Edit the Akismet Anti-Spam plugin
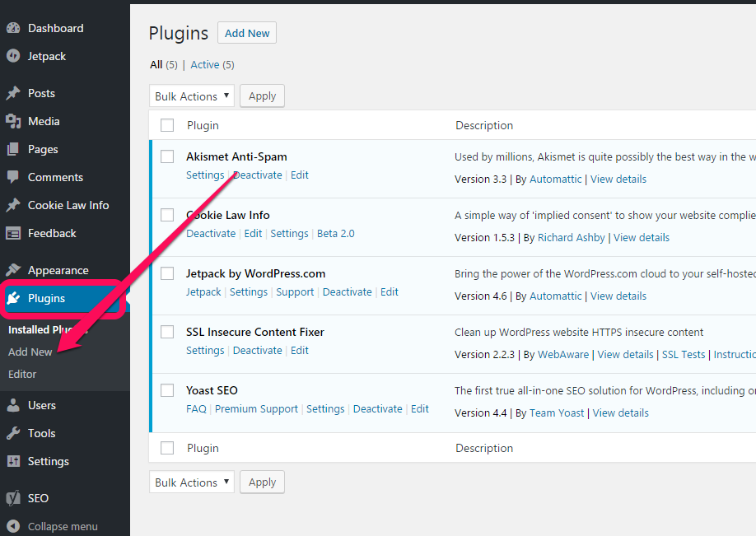 300,175
